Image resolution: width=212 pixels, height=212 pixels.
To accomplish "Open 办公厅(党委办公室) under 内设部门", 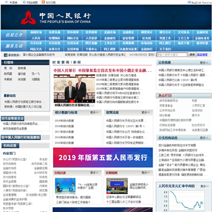I will [x=15, y=160].
